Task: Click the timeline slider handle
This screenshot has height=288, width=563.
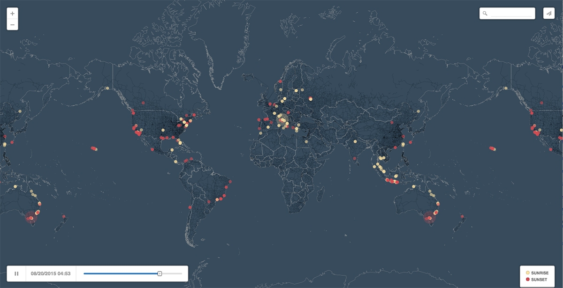Action: coord(160,273)
